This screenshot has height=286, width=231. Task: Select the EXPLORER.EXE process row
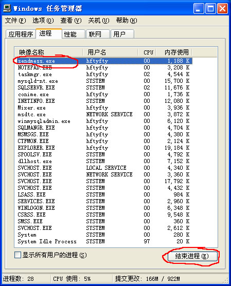(x=103, y=148)
